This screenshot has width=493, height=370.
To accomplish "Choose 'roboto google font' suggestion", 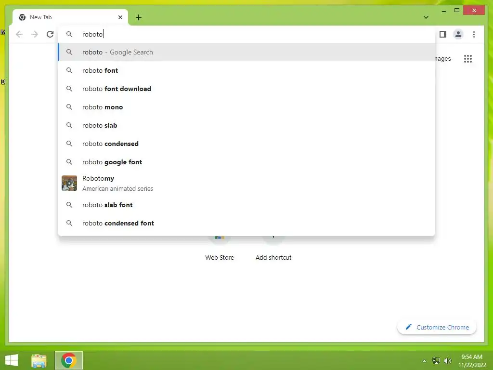I will click(247, 162).
